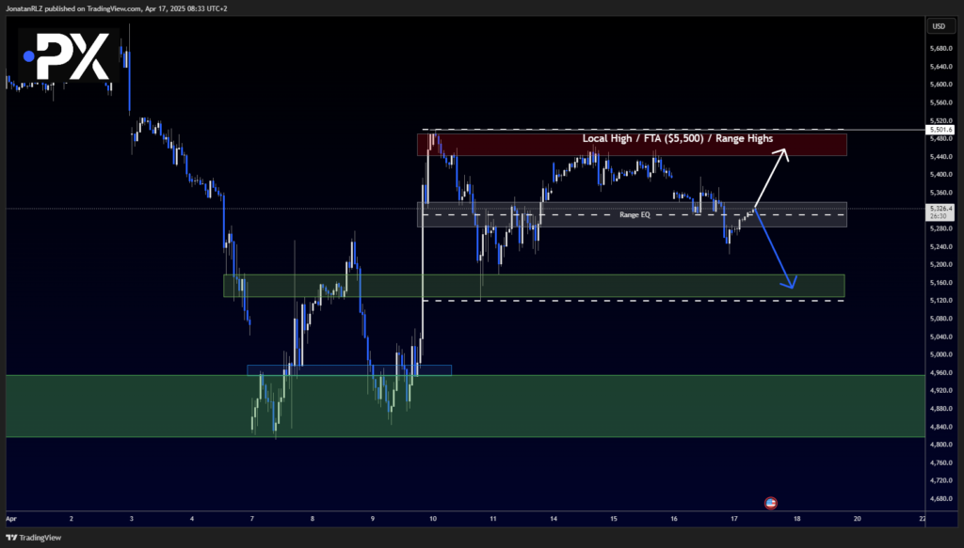Click the 5,200.0 price axis label

[x=941, y=264]
